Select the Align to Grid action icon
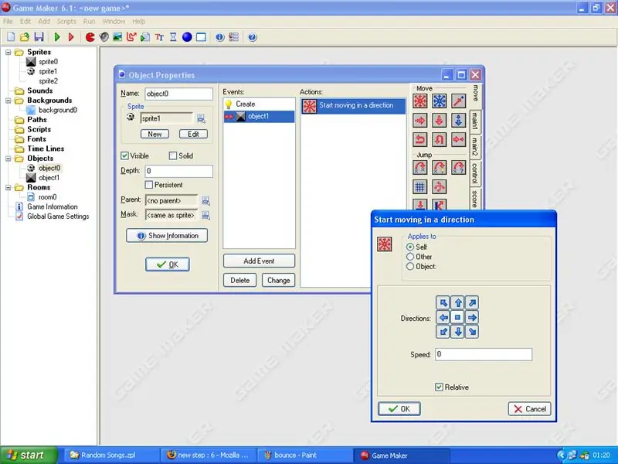618x464 pixels. (x=420, y=186)
